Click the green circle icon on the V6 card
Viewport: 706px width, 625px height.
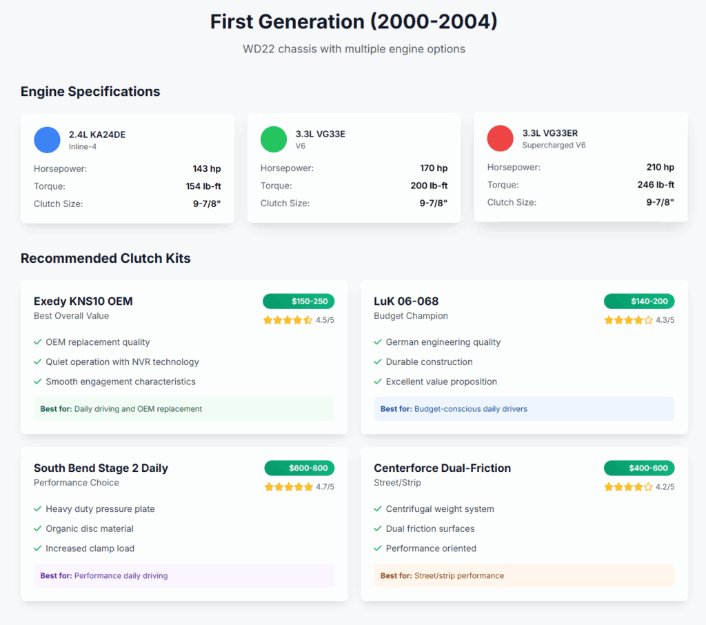pyautogui.click(x=273, y=139)
